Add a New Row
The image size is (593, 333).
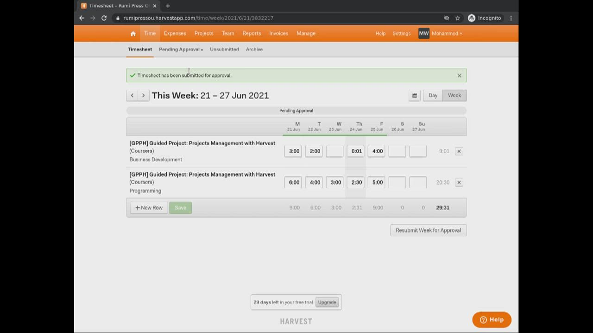tap(149, 208)
